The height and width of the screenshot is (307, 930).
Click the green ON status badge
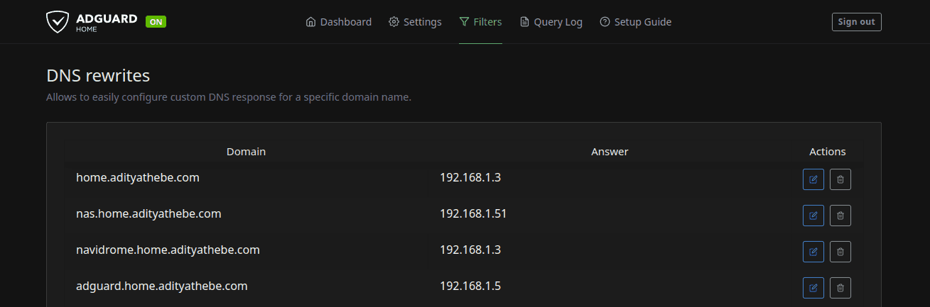pos(156,22)
